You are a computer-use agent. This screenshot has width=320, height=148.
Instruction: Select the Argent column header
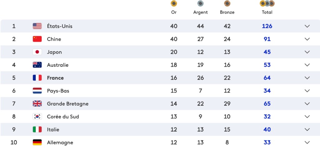(x=200, y=12)
